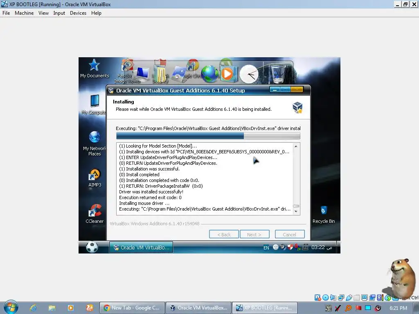This screenshot has height=314, width=419.
Task: Click the red shield icon in guest tray
Action: pos(290,247)
